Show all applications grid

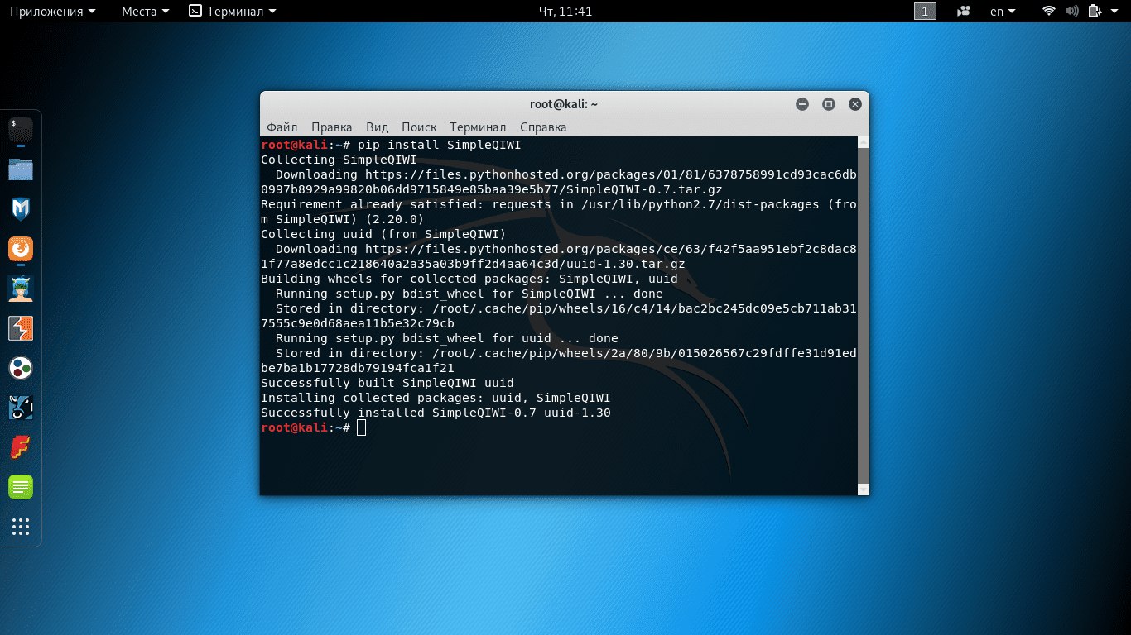[21, 527]
